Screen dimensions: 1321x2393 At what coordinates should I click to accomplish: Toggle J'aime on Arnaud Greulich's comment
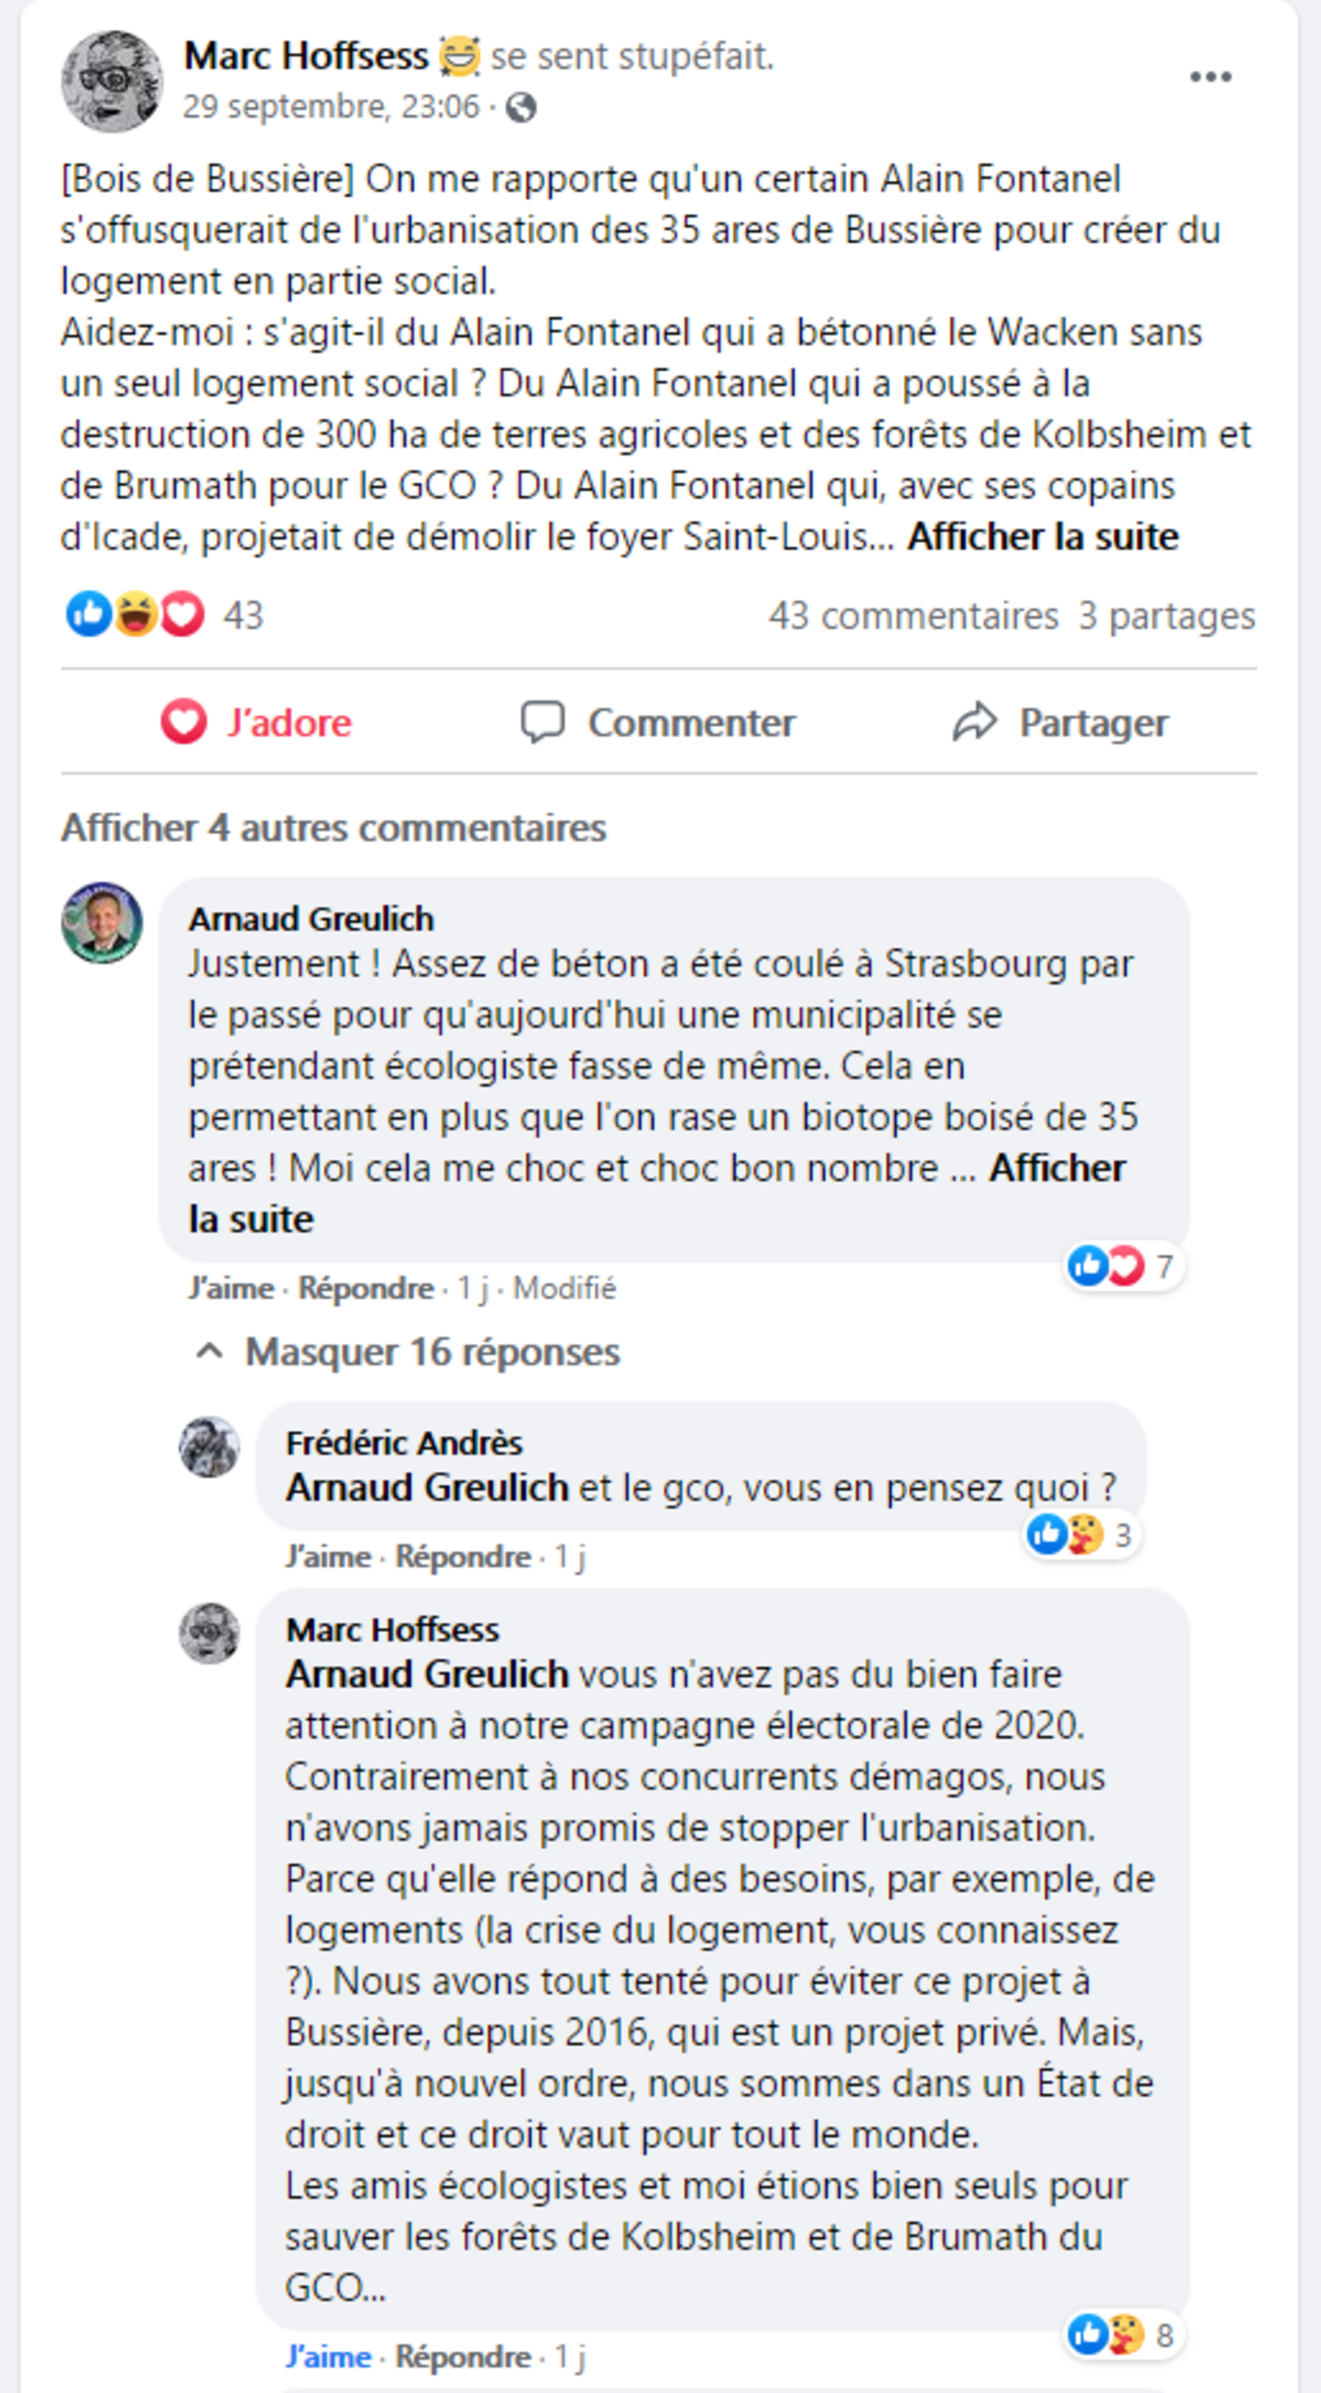230,1289
